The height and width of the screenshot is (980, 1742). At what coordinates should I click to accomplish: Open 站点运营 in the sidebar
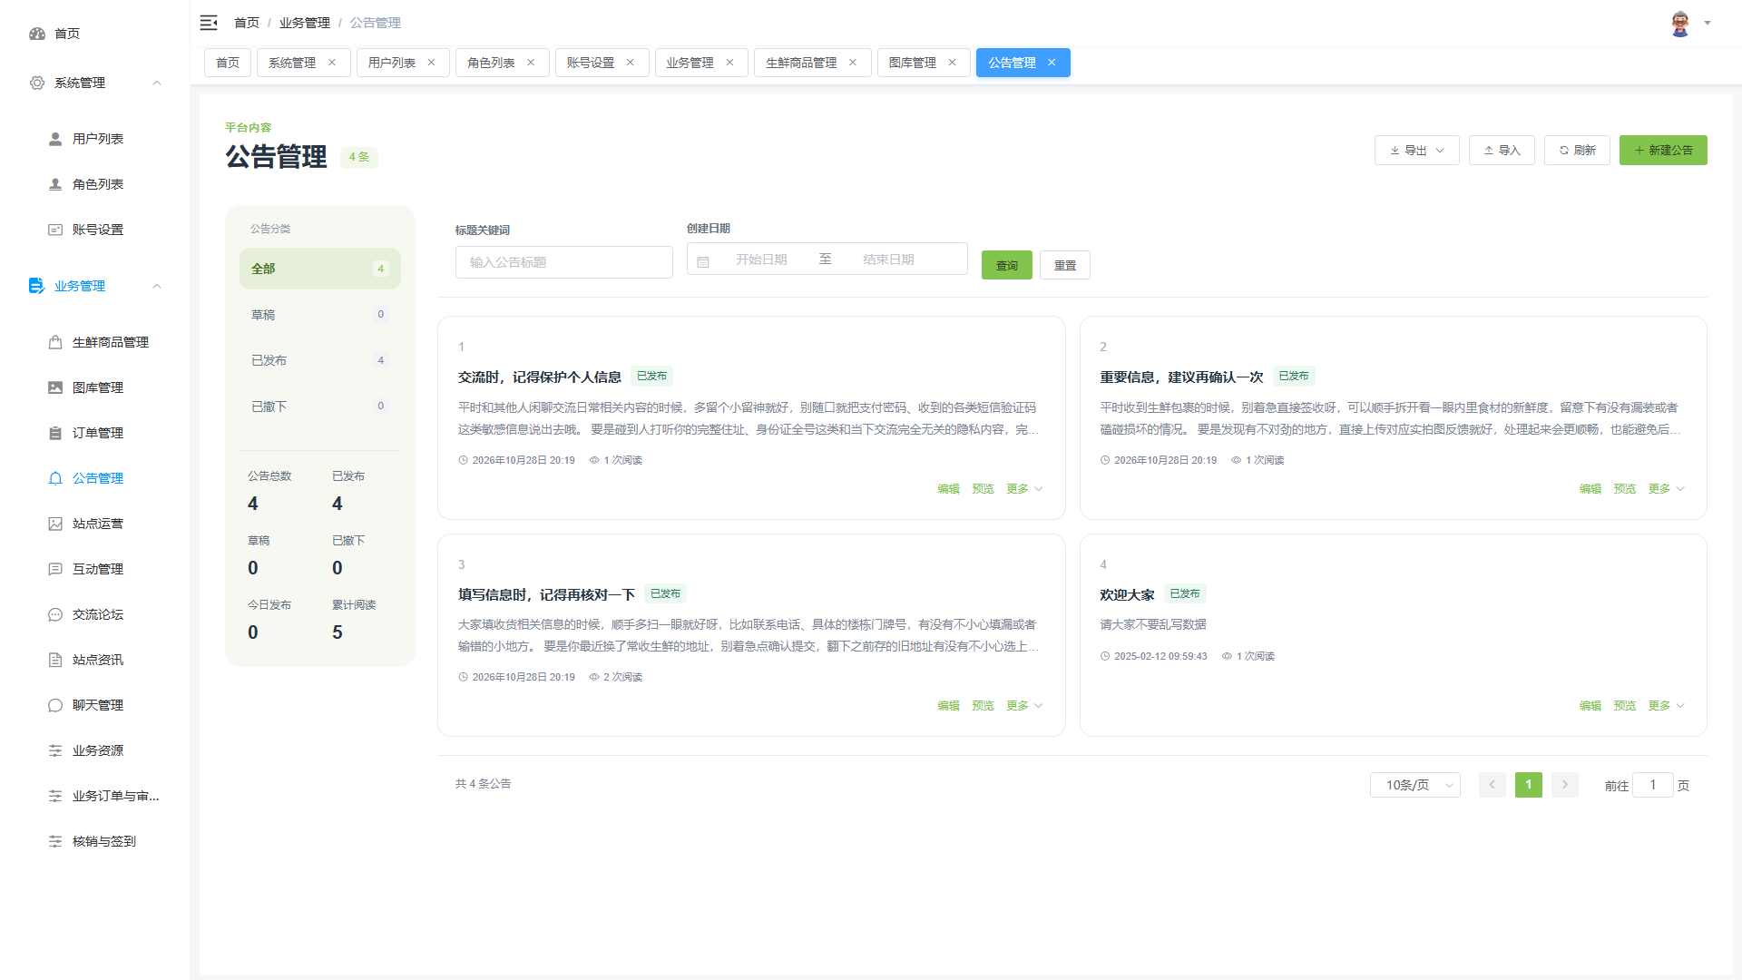coord(98,524)
